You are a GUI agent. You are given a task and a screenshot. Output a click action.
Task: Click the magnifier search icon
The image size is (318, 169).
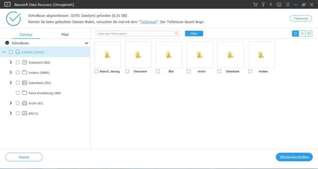coord(176,34)
